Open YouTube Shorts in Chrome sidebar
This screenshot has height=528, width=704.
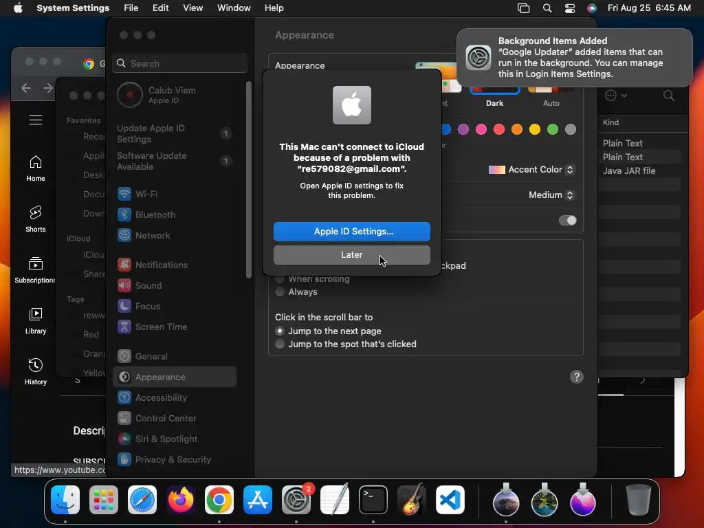[x=36, y=219]
